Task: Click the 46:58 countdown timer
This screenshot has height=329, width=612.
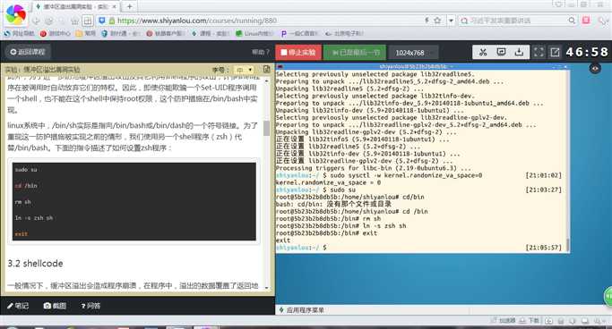Action: click(587, 52)
